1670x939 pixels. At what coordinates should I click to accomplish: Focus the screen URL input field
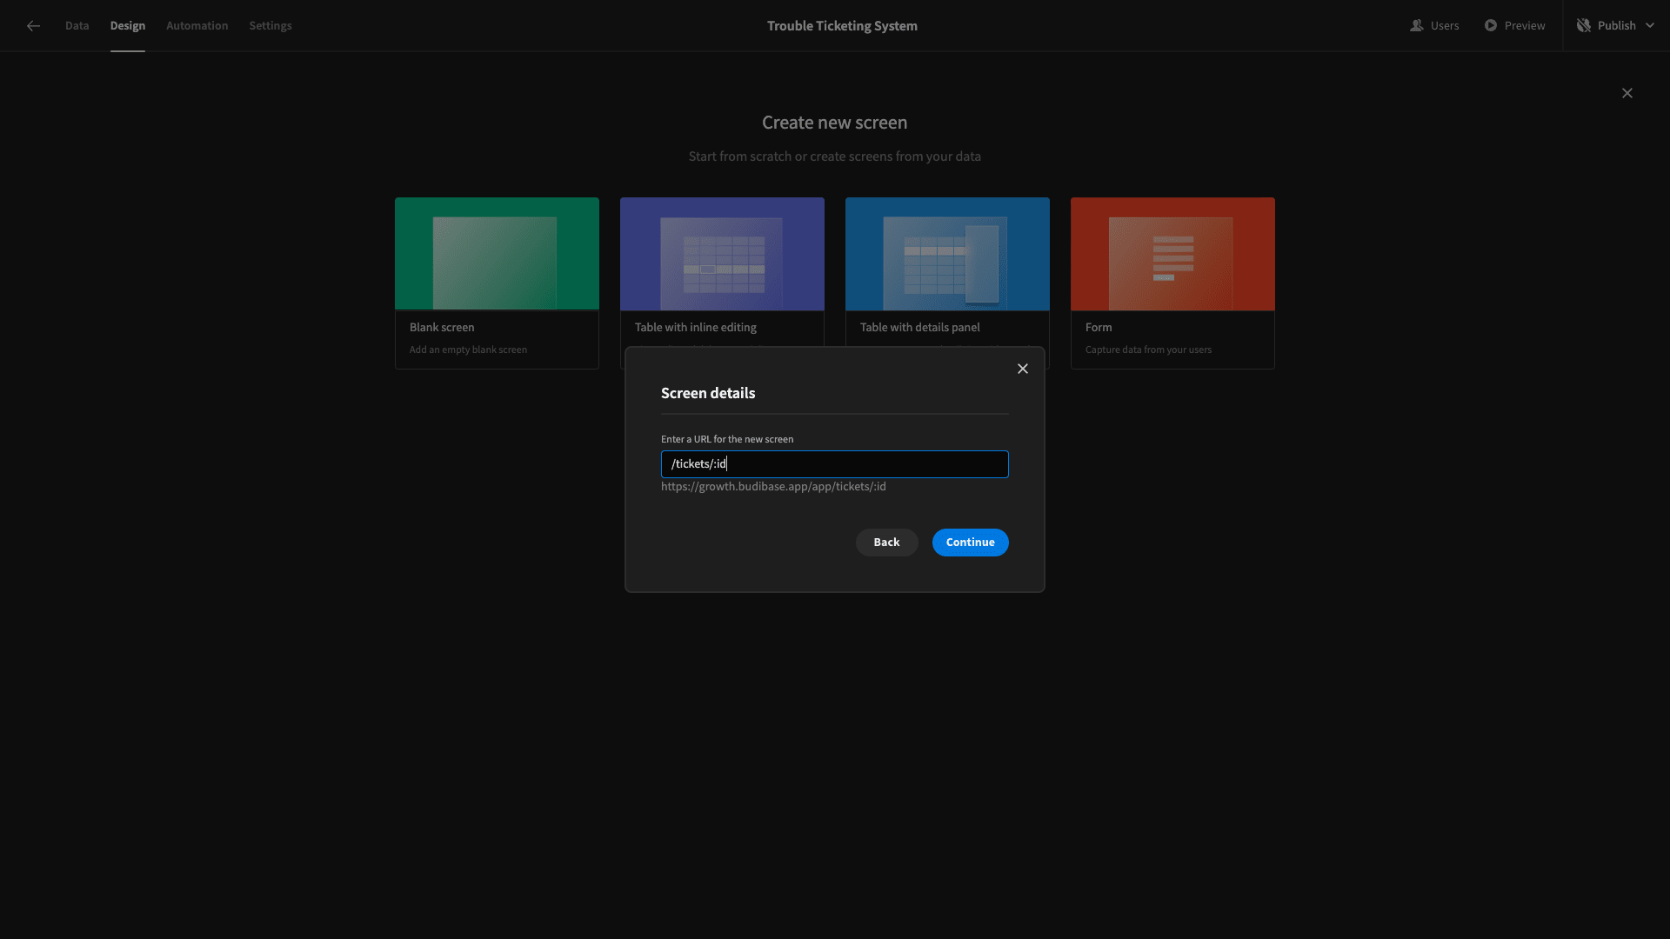pyautogui.click(x=835, y=464)
